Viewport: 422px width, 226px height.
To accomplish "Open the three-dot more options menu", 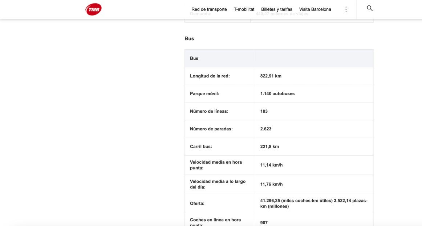I will (x=346, y=9).
